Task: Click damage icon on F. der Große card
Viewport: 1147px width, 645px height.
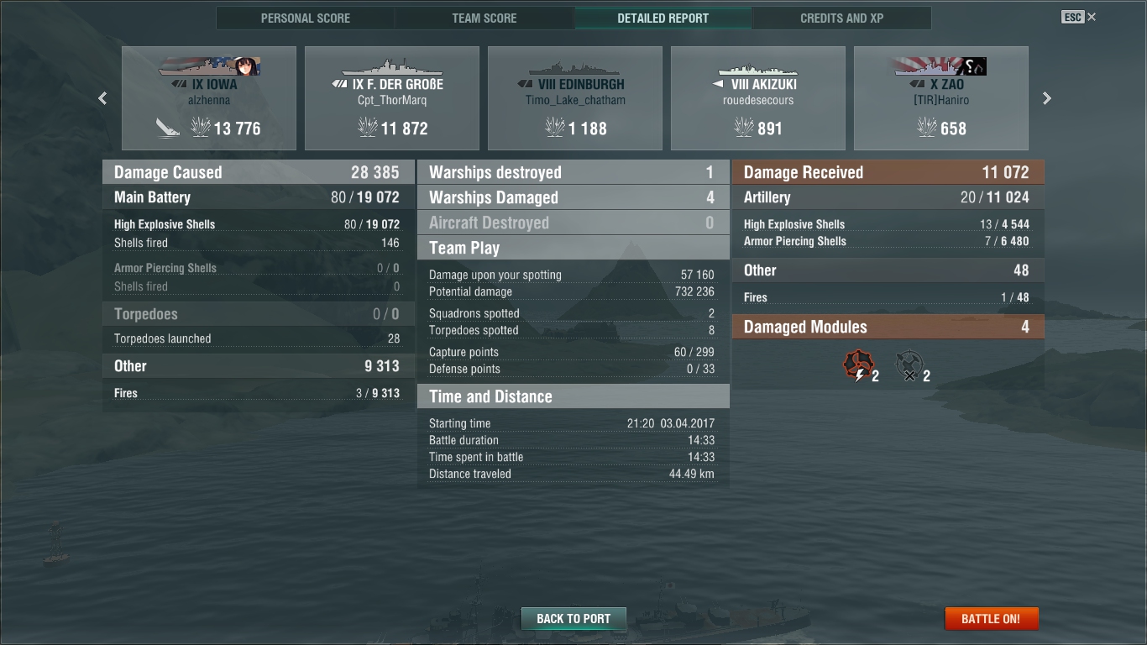Action: tap(368, 128)
